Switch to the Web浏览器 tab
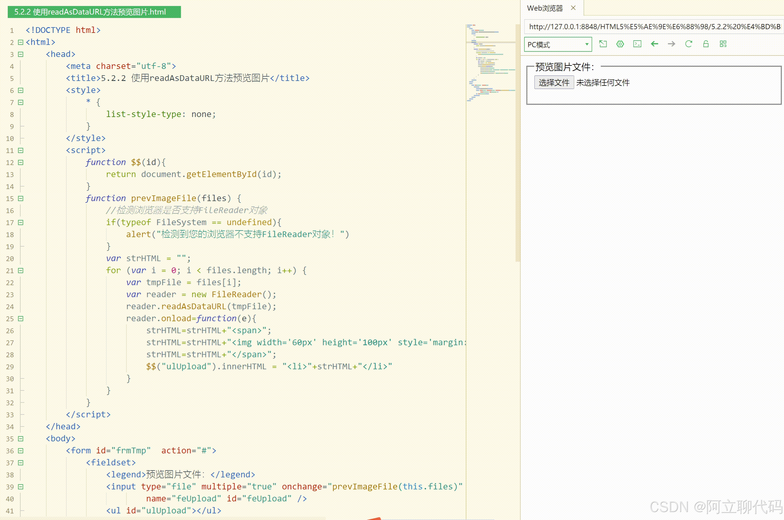This screenshot has height=520, width=784. click(x=545, y=8)
